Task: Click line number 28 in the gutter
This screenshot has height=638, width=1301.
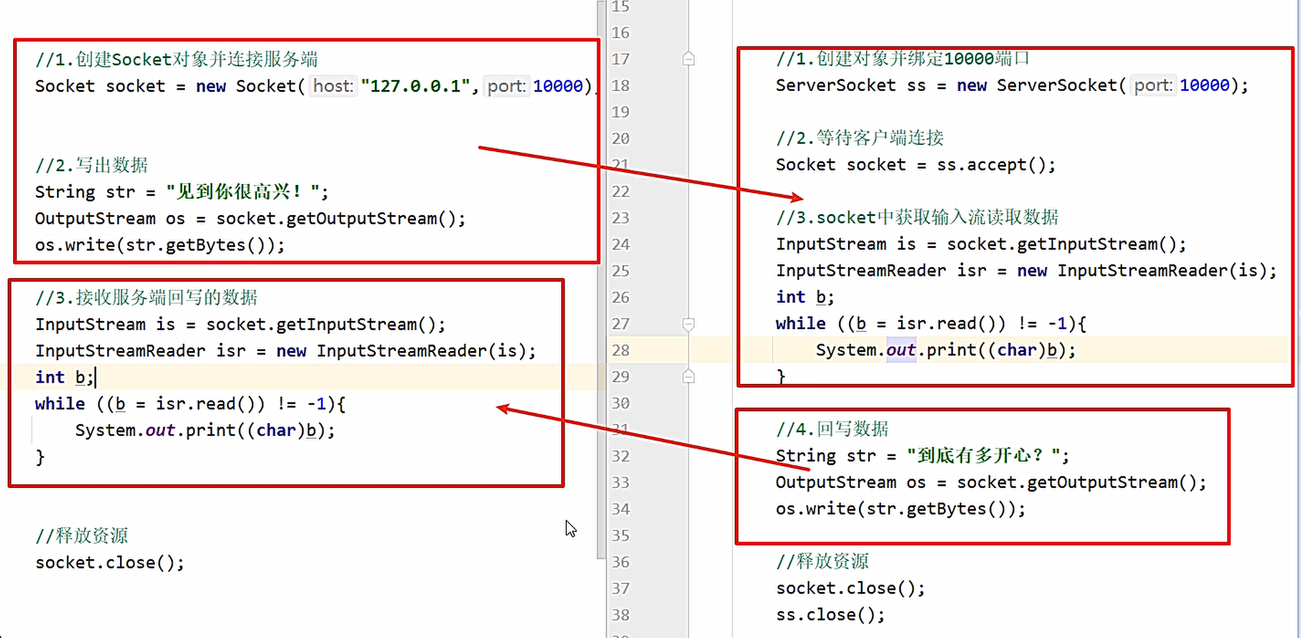Action: pos(620,350)
